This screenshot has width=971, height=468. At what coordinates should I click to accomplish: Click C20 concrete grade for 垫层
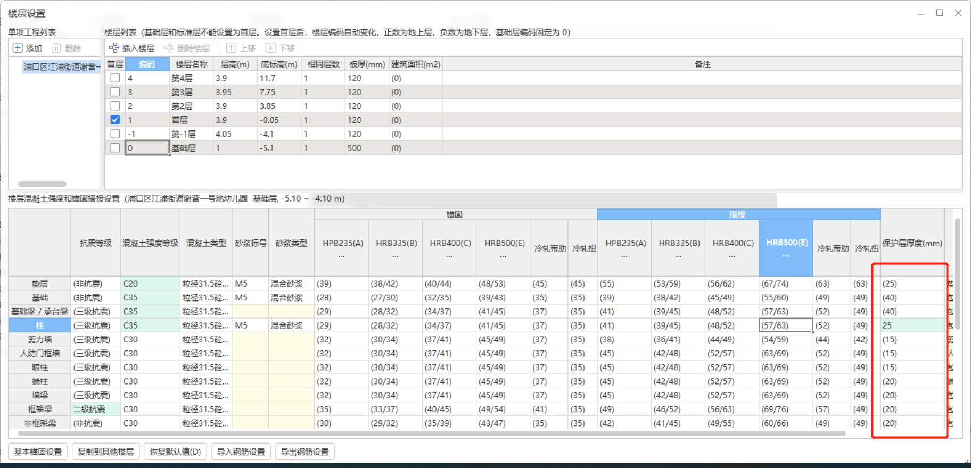[x=151, y=283]
